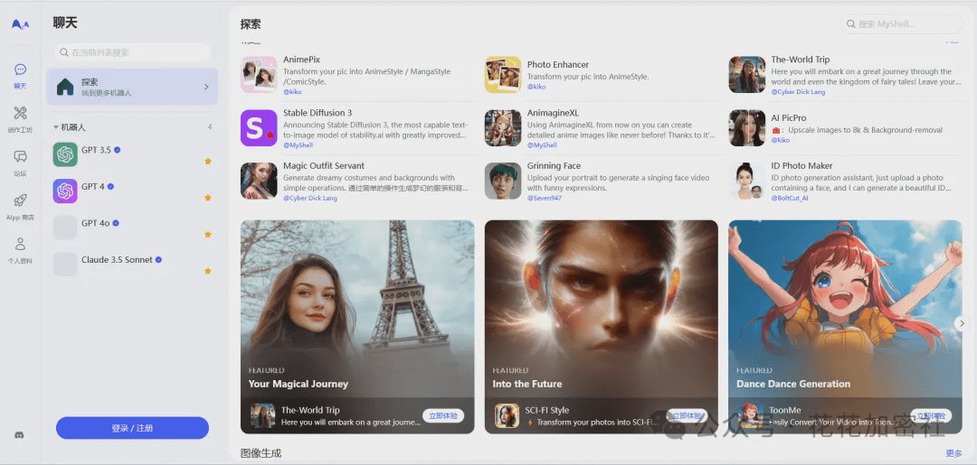The width and height of the screenshot is (977, 465).
Task: Click the Stable Diffusion 3 title
Action: coord(318,113)
